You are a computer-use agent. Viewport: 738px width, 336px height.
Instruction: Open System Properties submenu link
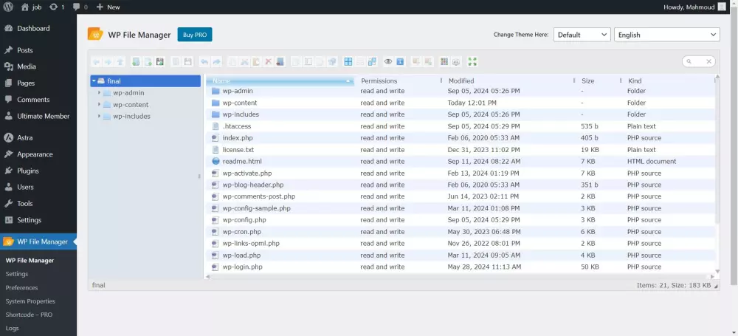30,301
